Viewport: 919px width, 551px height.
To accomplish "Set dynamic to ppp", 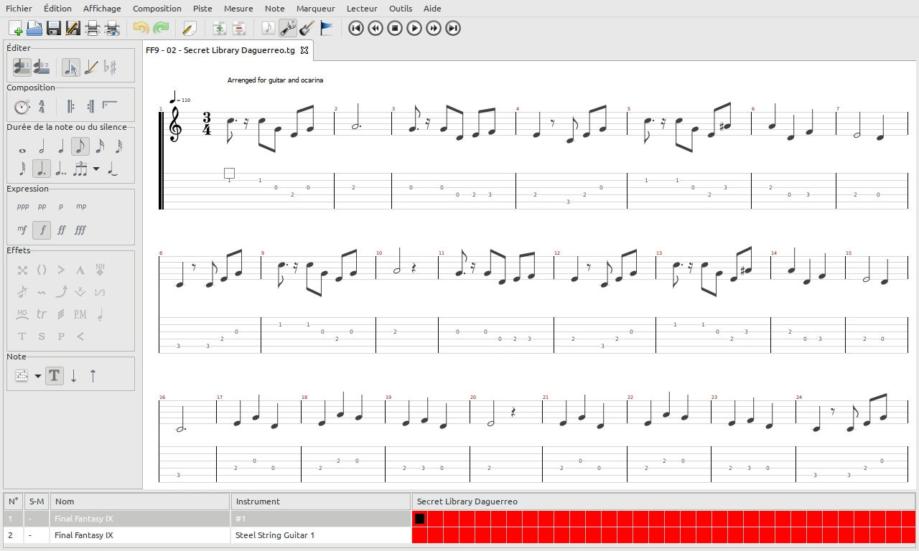I will 23,207.
